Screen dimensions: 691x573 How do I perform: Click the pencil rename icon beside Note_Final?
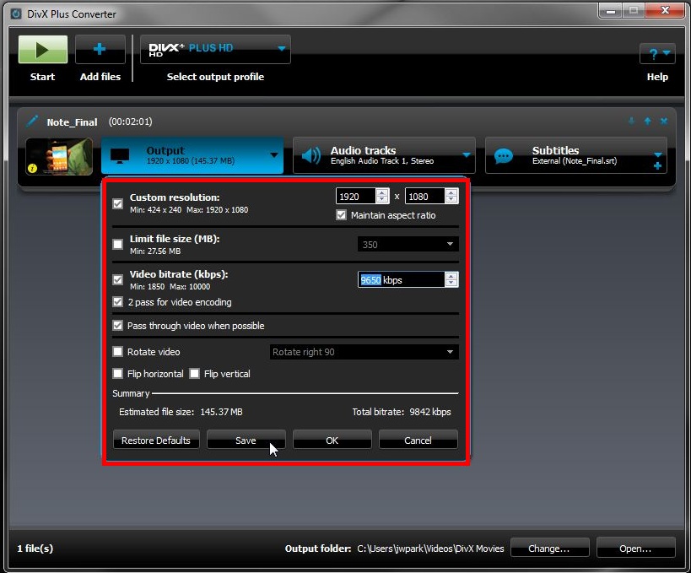click(33, 122)
